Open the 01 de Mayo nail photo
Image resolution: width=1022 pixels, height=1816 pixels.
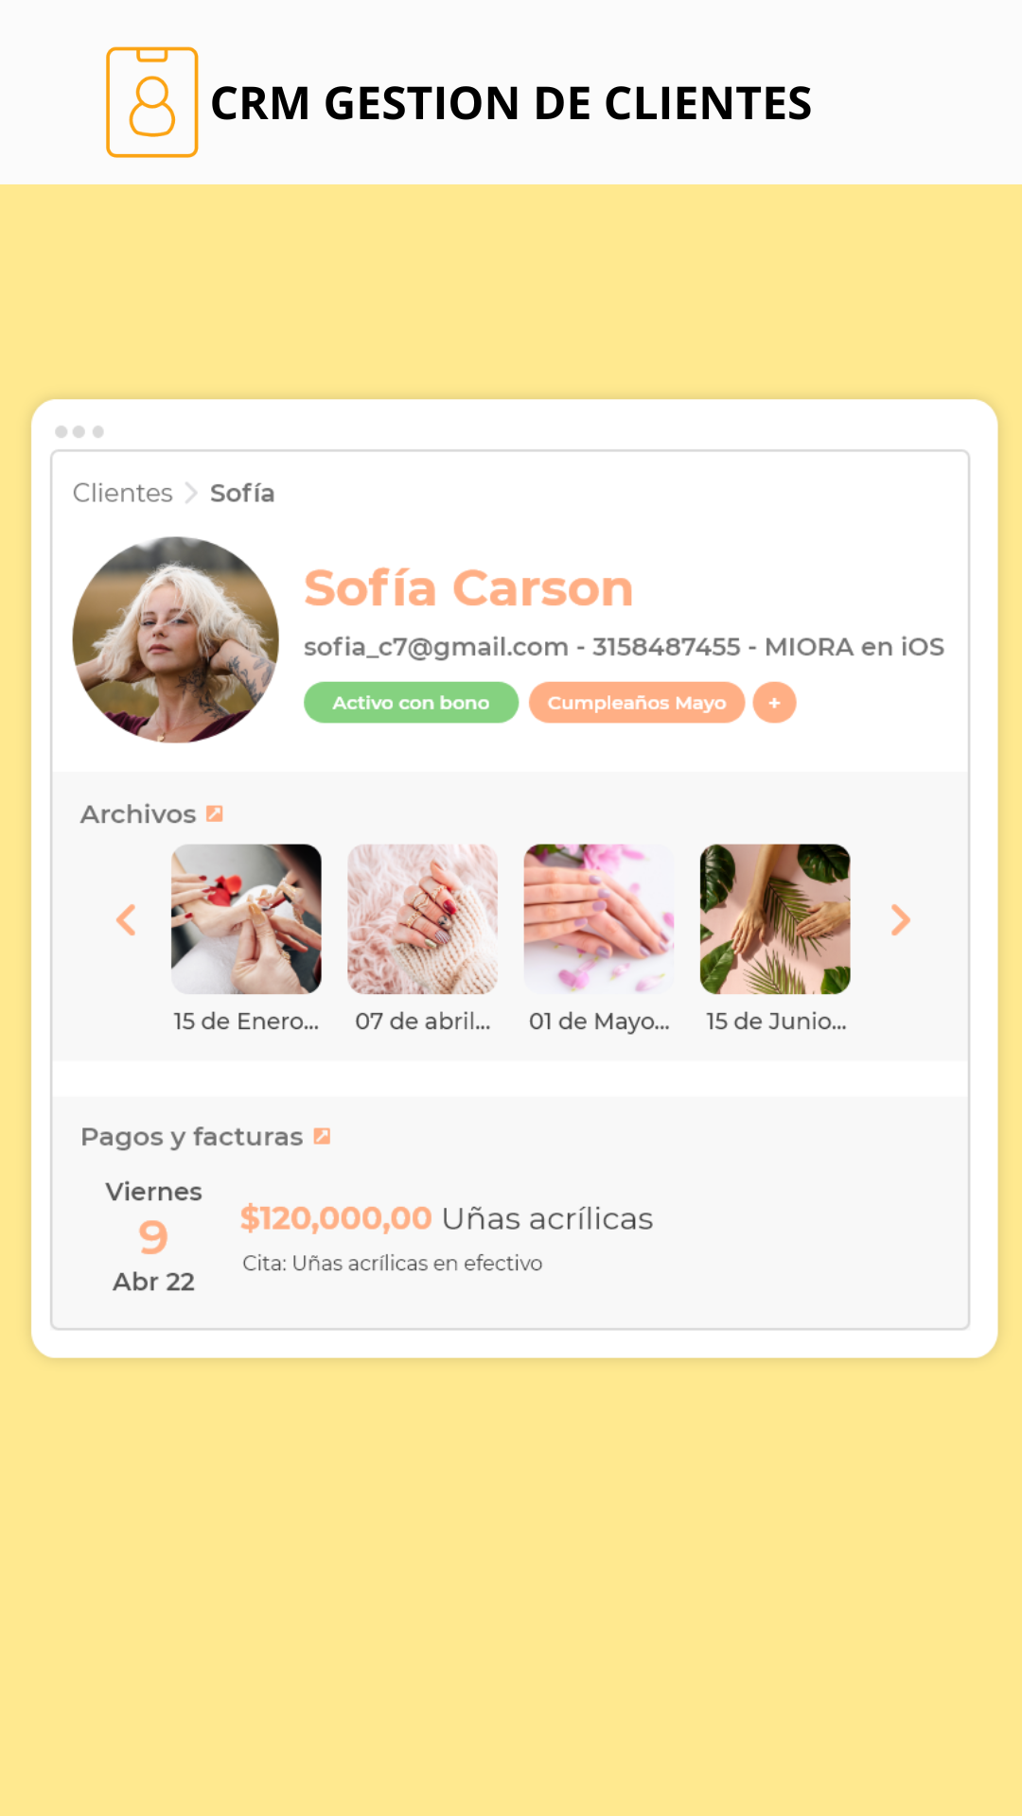coord(599,919)
